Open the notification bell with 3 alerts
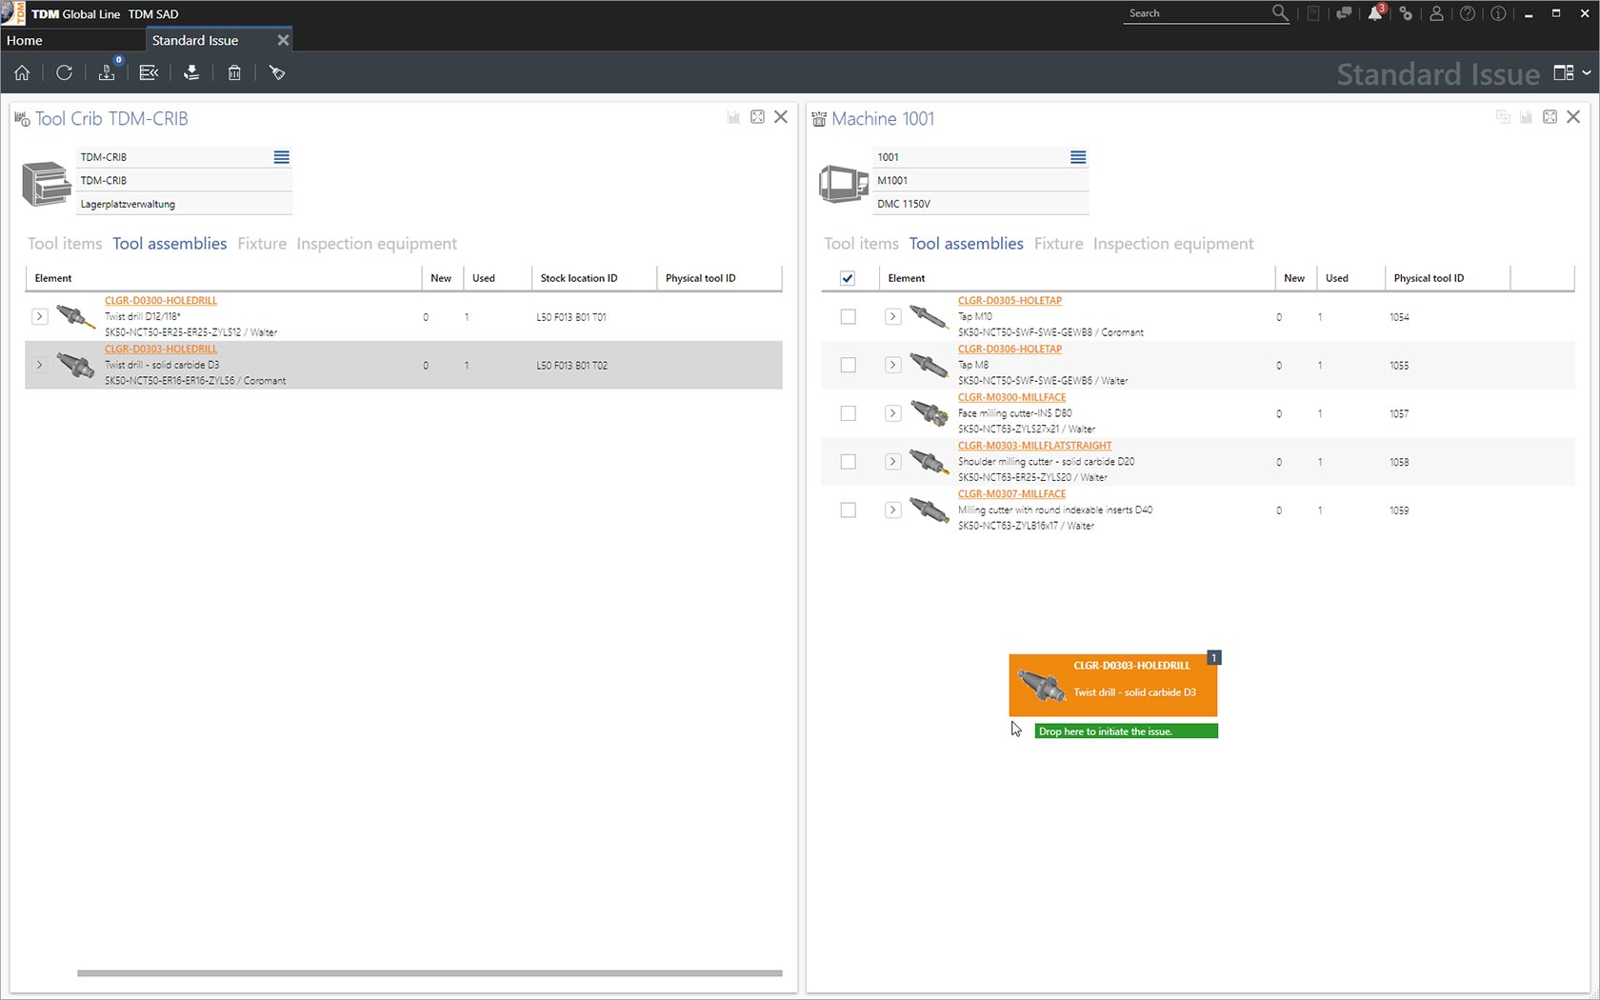Image resolution: width=1600 pixels, height=1000 pixels. [1375, 13]
